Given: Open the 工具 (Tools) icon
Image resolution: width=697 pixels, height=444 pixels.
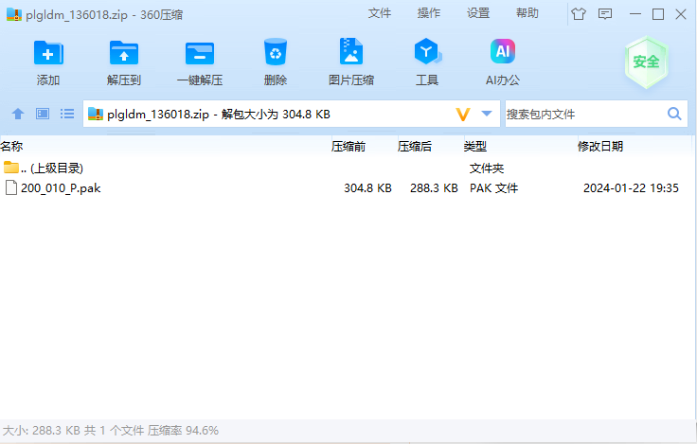Looking at the screenshot, I should coord(427,51).
